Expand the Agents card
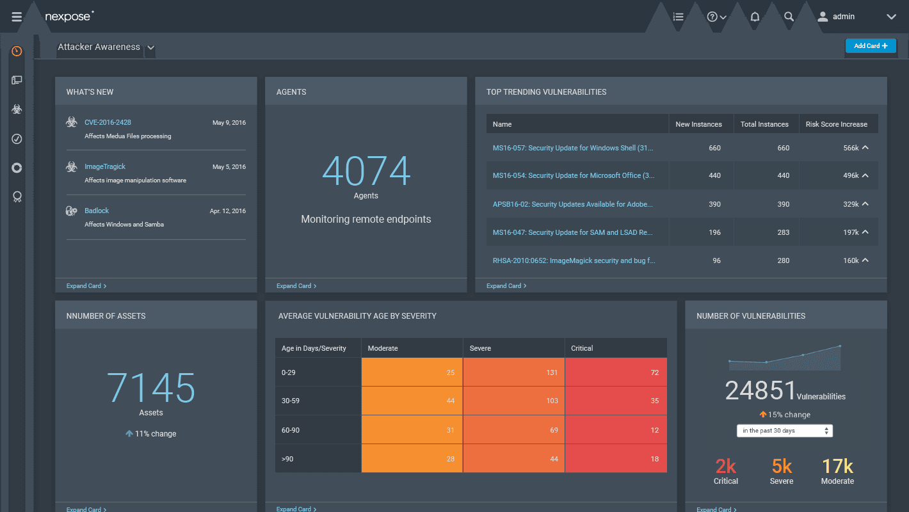909x512 pixels. click(x=295, y=285)
